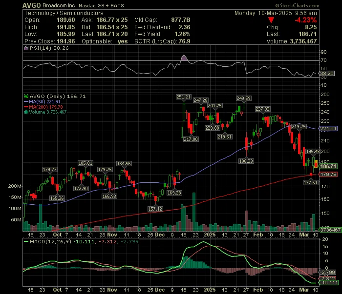Click the 179.77 high price label
This screenshot has height=294, width=342.
[x=50, y=170]
